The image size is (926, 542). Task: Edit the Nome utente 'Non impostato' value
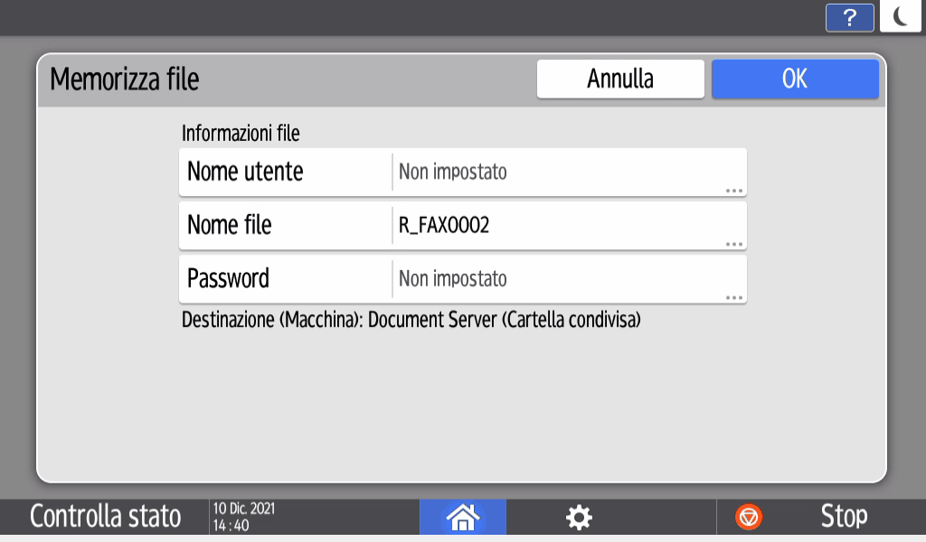pos(452,172)
